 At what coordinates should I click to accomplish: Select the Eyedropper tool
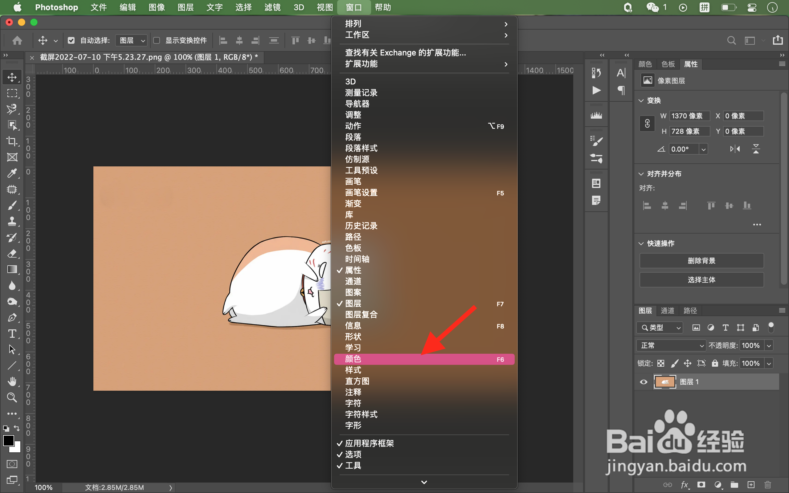(x=12, y=173)
